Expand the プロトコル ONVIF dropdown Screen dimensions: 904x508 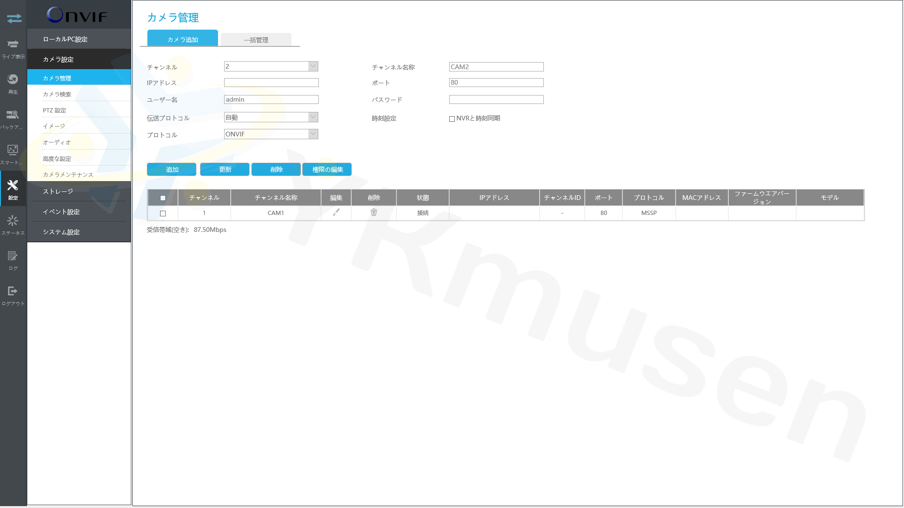coord(313,134)
